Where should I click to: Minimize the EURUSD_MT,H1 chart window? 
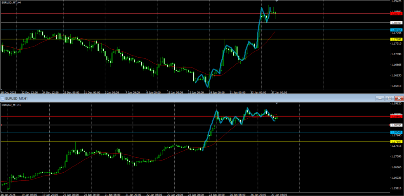(380, 98)
